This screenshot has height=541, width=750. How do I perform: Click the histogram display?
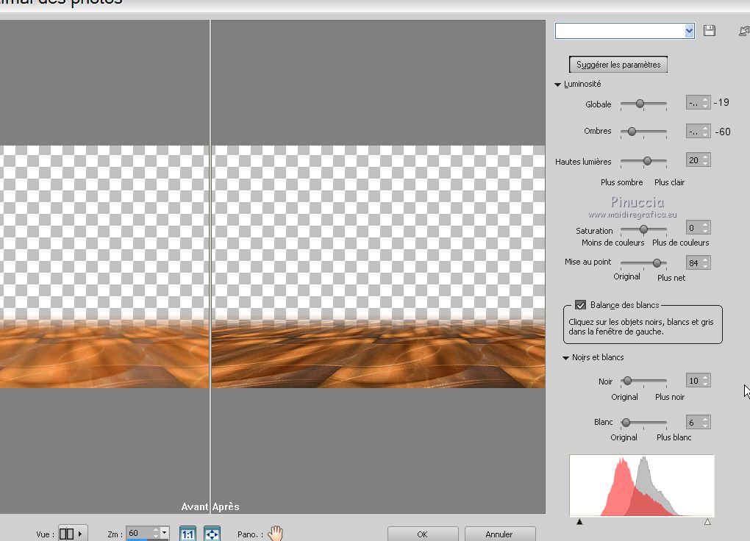pyautogui.click(x=641, y=485)
